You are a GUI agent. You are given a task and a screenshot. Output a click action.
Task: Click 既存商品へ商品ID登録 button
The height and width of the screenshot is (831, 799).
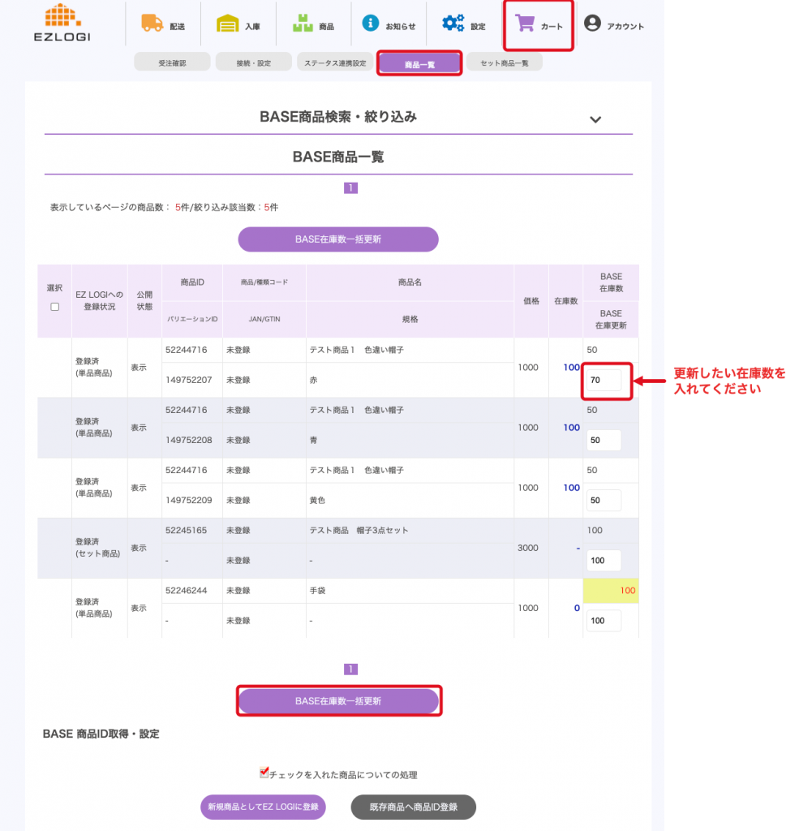click(x=413, y=807)
